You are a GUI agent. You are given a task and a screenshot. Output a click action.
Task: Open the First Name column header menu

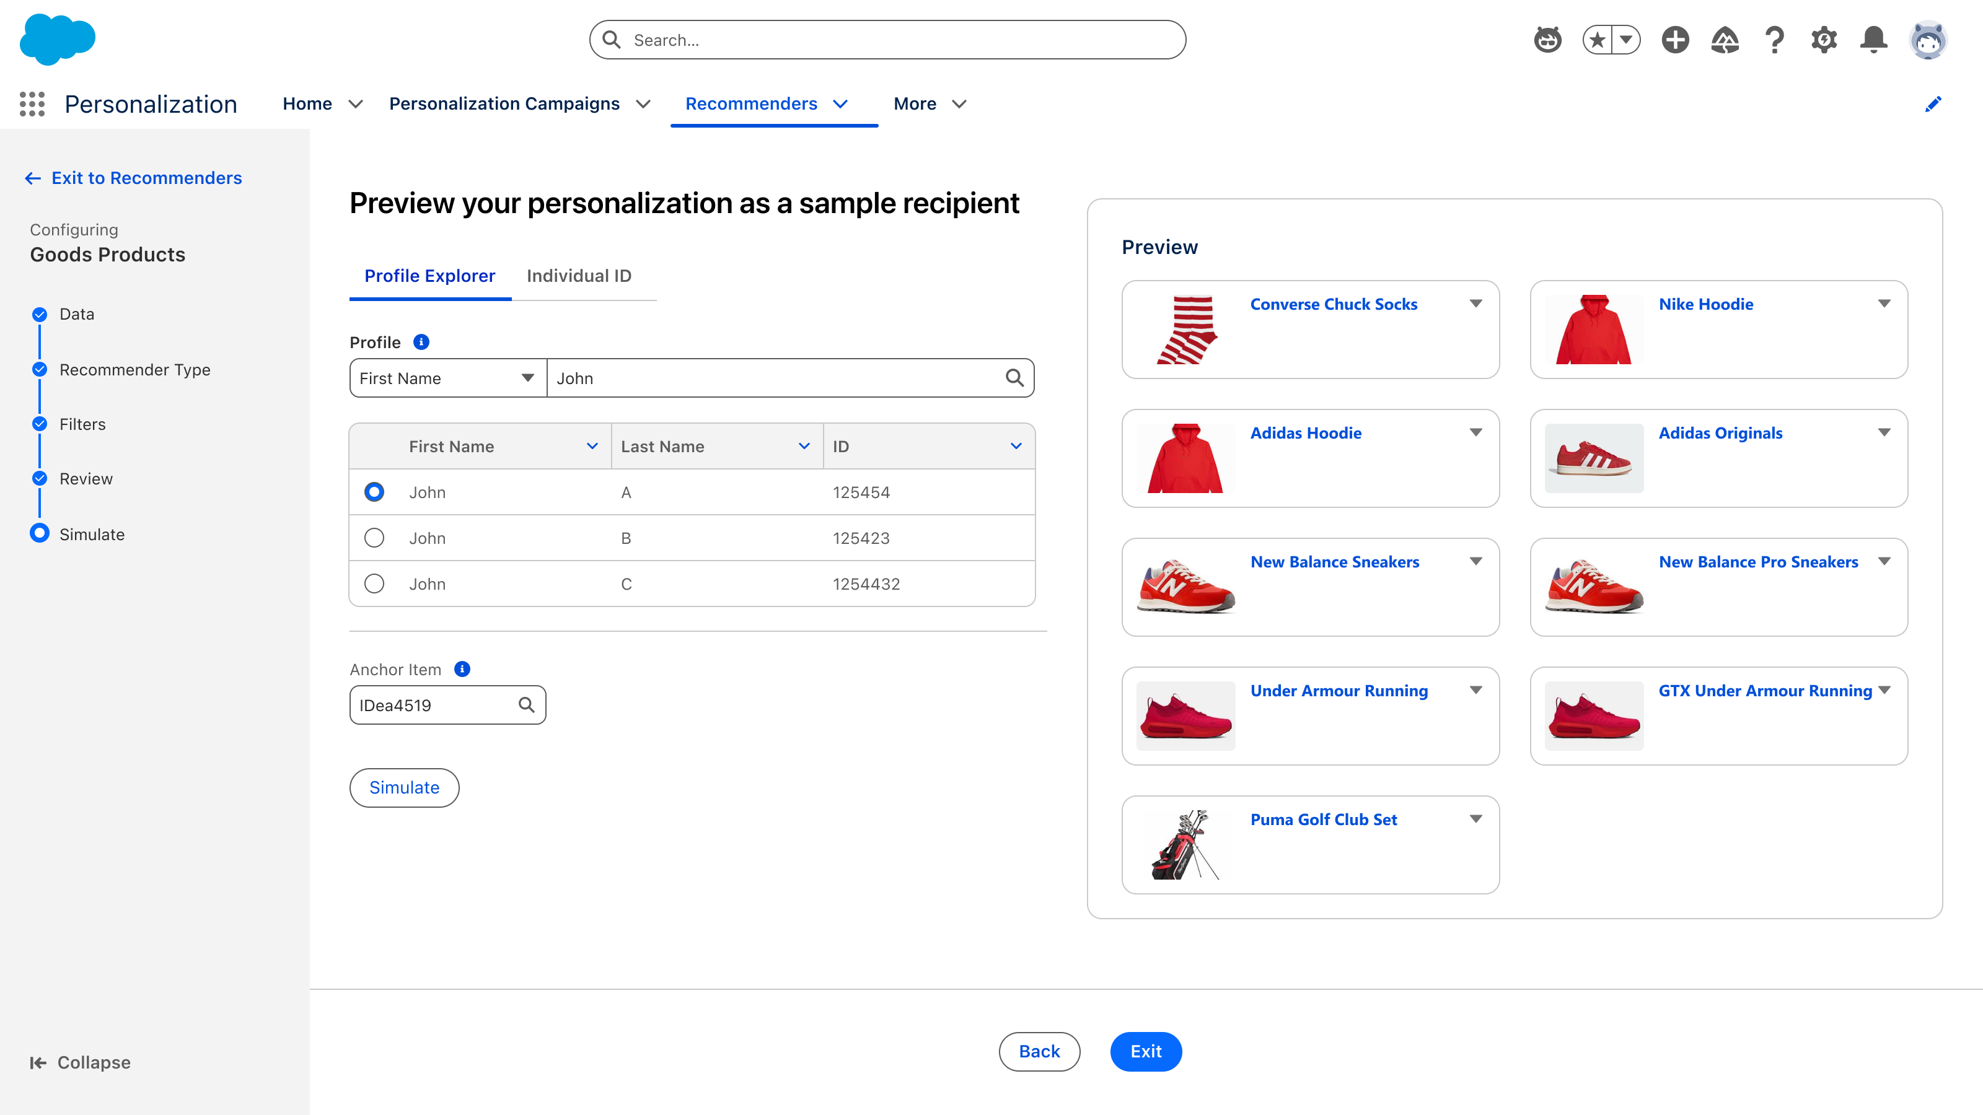(592, 446)
